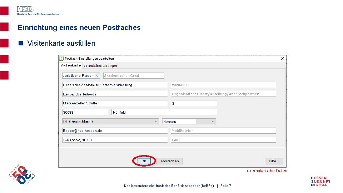Click the house number field showing 3

194,103
